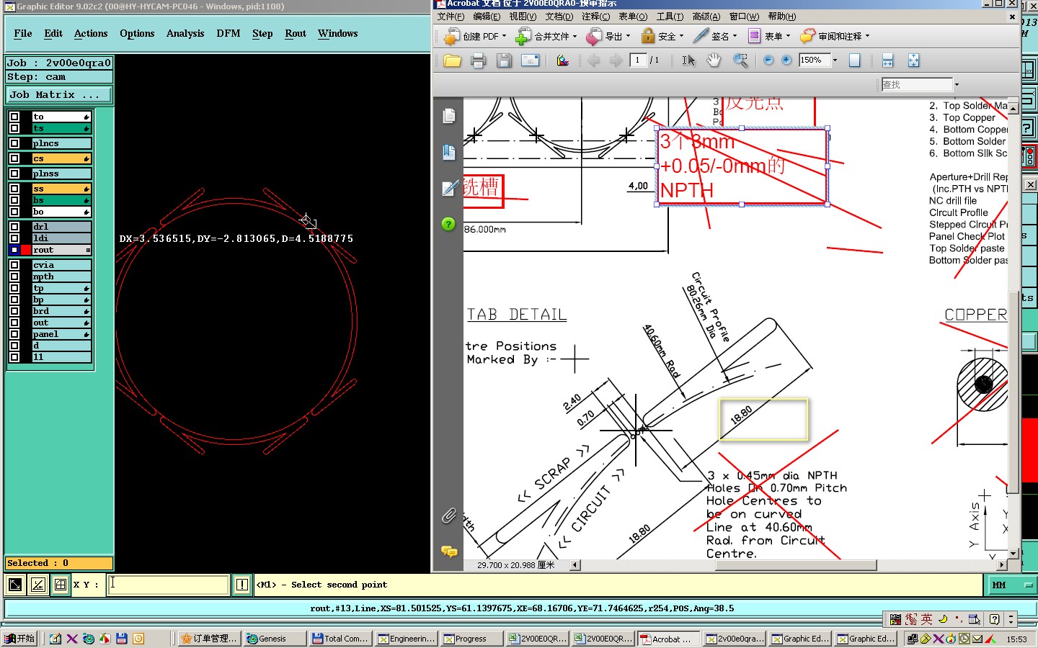Click the zoom in plus button
1038x648 pixels.
coord(786,60)
